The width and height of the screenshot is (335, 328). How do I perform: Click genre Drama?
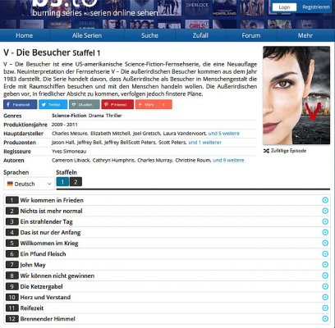pos(96,116)
